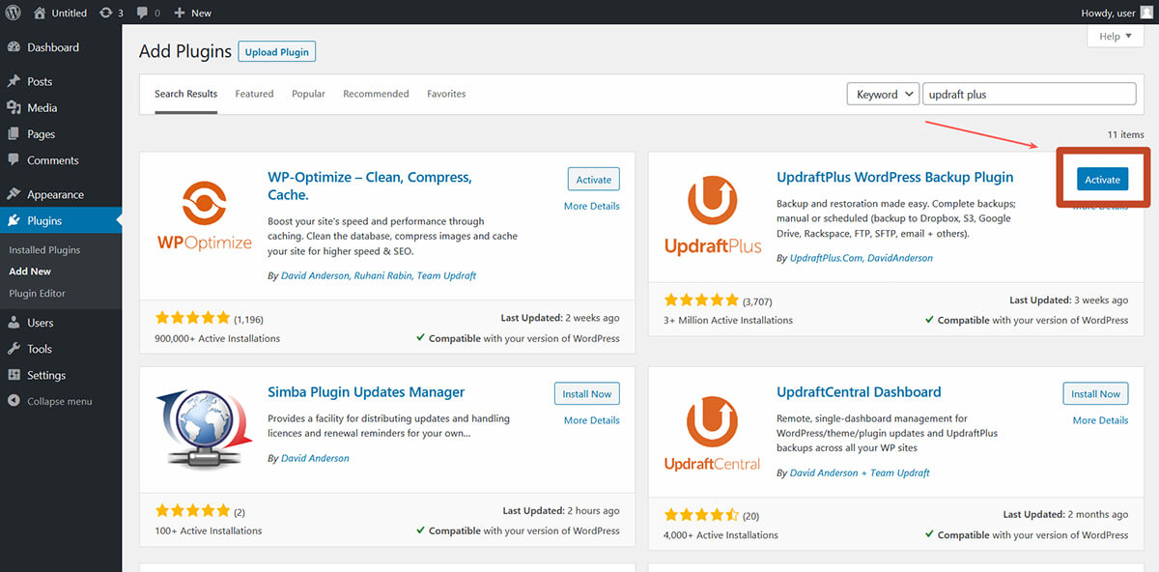Open UpdraftPlus.Com, DavidAnderson author link
Viewport: 1159px width, 572px height.
[862, 258]
